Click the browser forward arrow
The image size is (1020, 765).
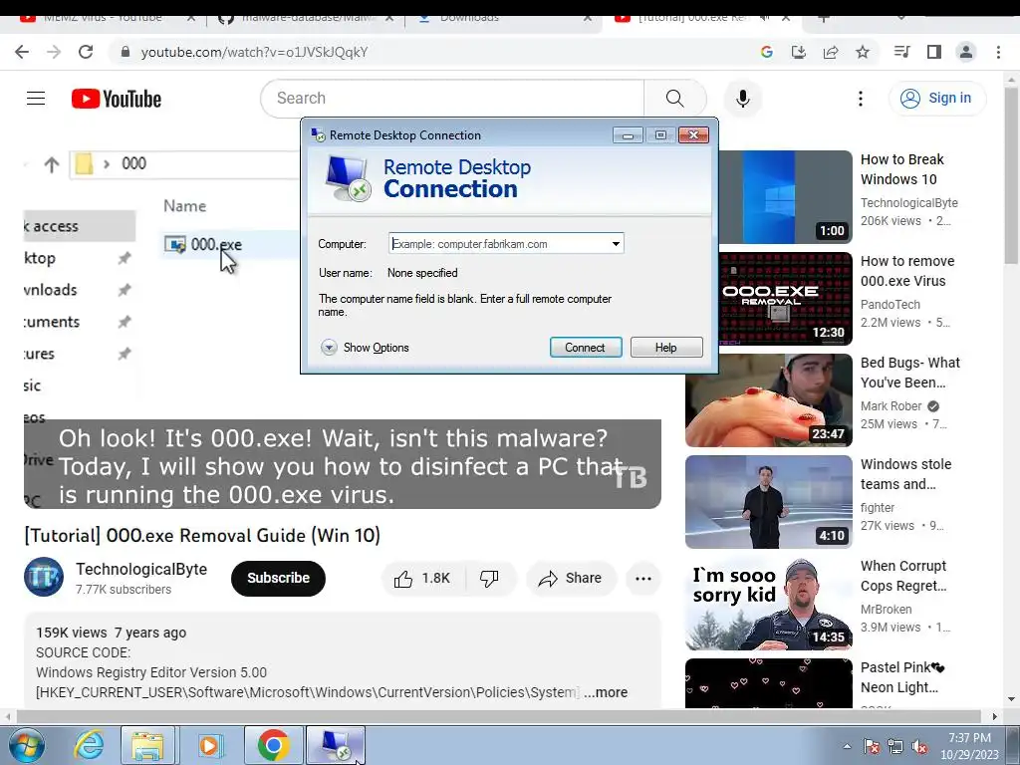coord(54,52)
